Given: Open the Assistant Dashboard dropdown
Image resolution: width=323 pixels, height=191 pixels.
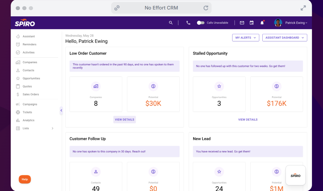Looking at the screenshot, I should [x=284, y=38].
